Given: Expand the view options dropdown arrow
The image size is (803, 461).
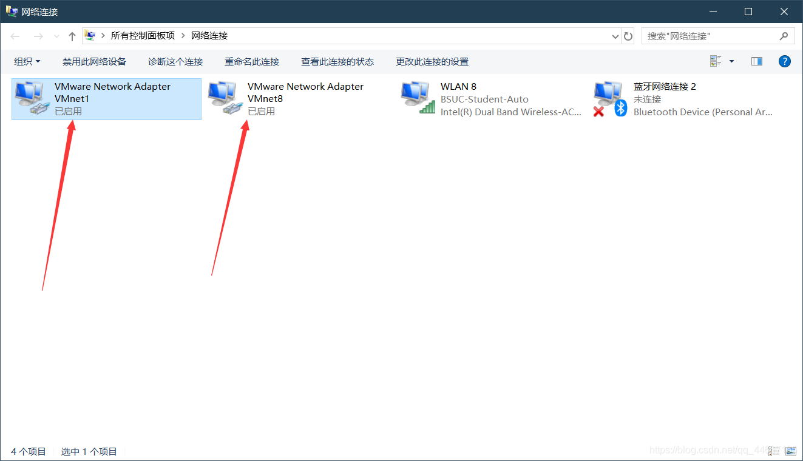Looking at the screenshot, I should [731, 61].
